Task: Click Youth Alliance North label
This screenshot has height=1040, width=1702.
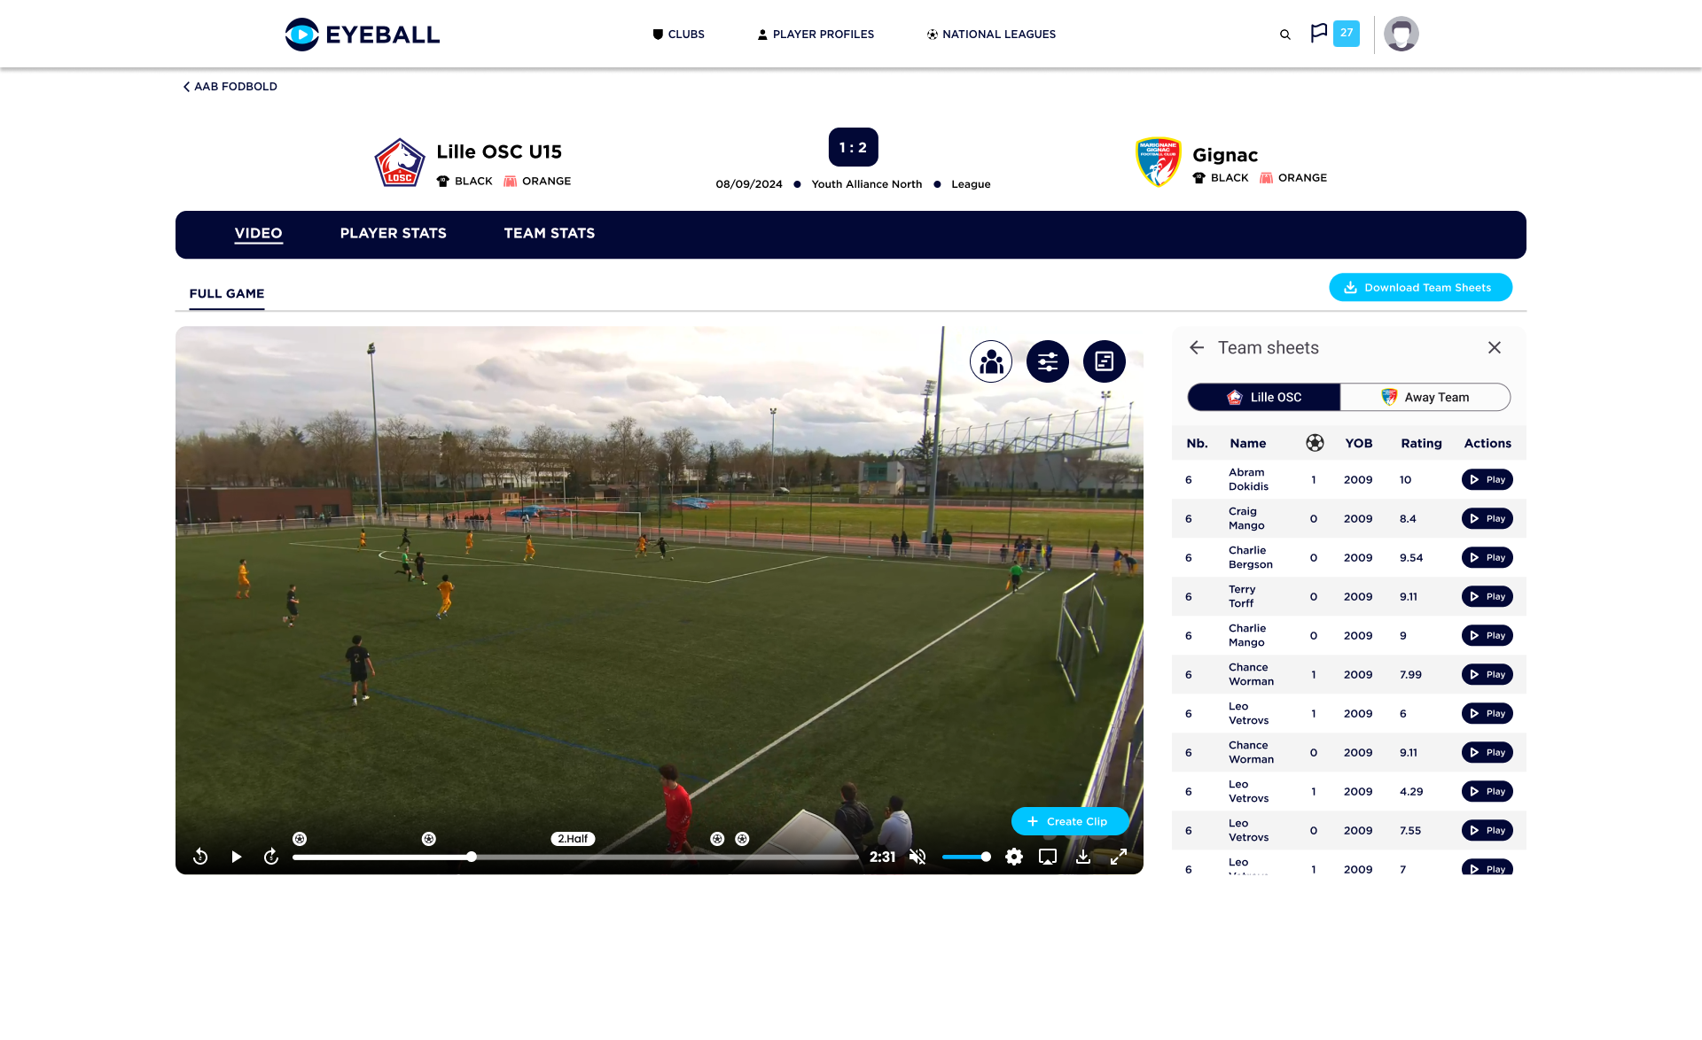Action: tap(866, 184)
